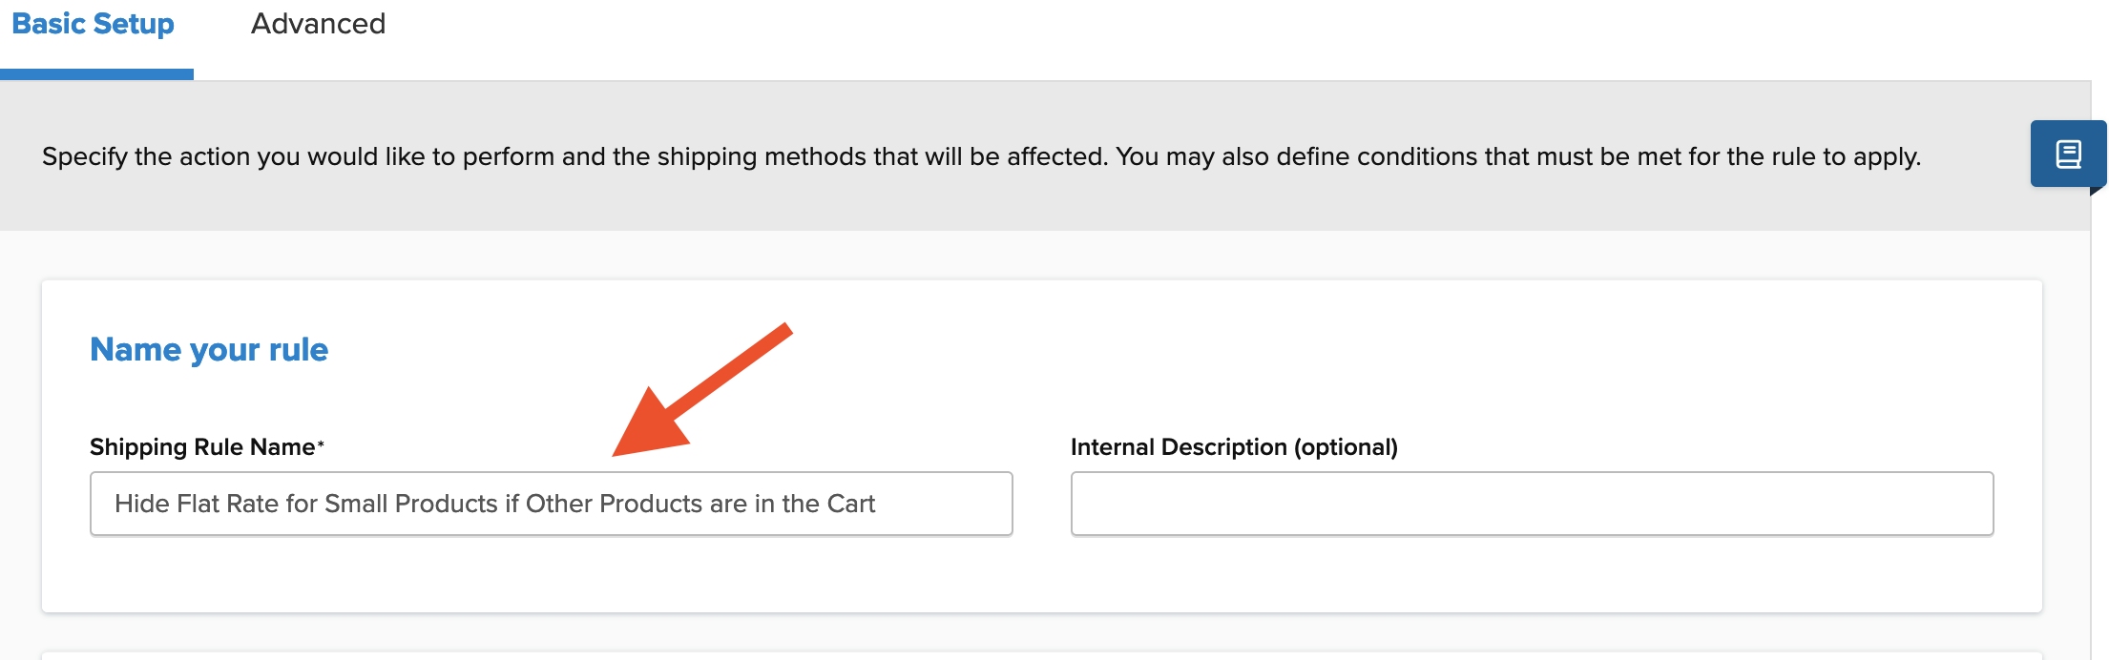The height and width of the screenshot is (660, 2109).
Task: Click the Internal Description (optional) label
Action: point(1233,447)
